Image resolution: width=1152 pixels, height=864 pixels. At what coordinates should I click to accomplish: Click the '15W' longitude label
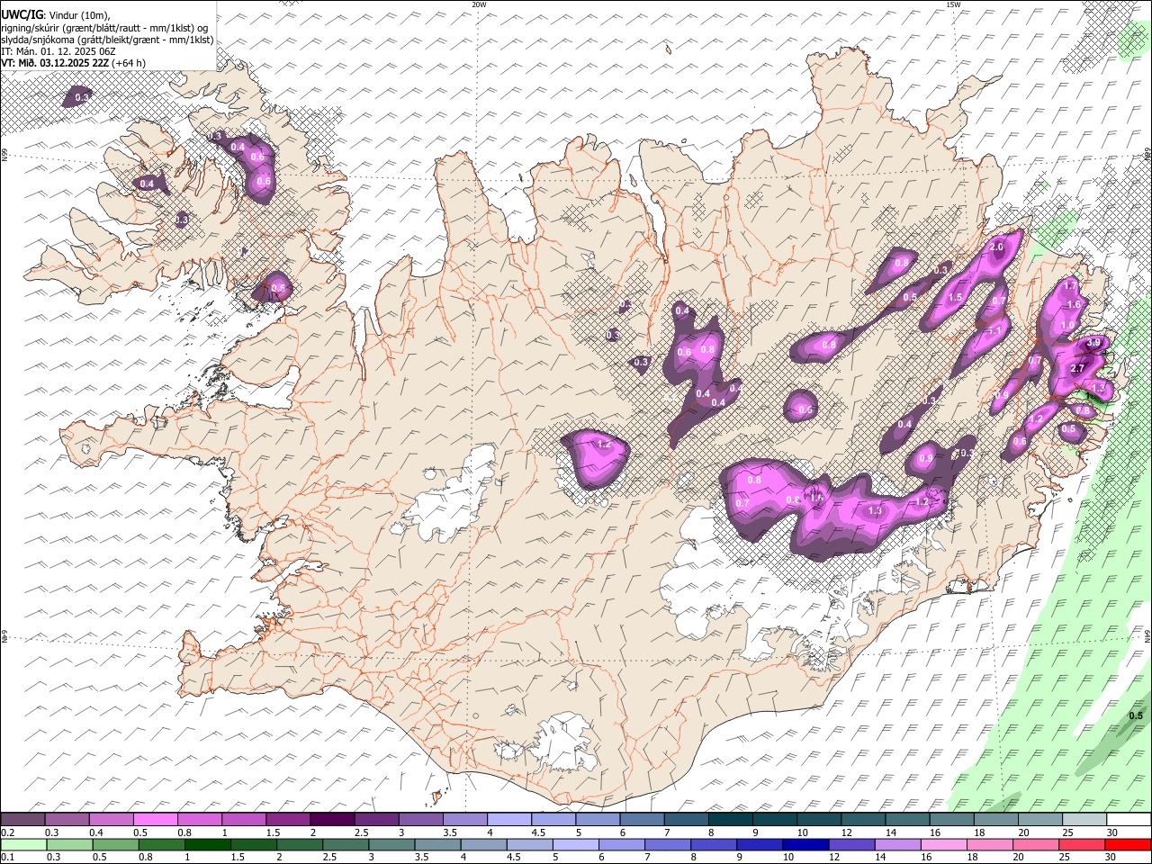pos(953,4)
